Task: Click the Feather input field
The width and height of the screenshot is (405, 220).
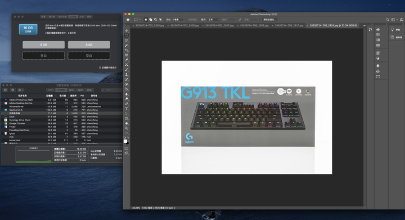Action: coord(178,20)
